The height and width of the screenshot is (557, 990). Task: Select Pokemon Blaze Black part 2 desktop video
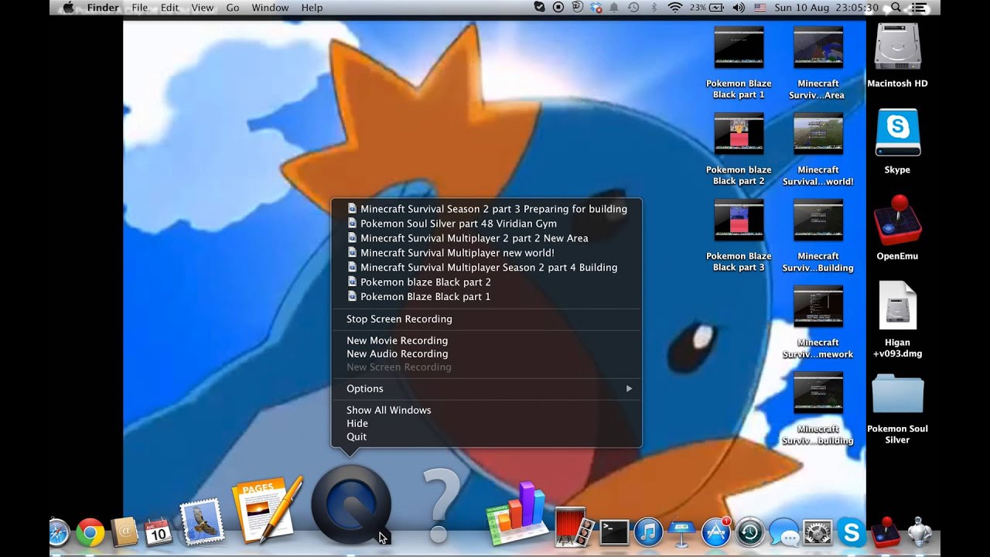pyautogui.click(x=739, y=149)
